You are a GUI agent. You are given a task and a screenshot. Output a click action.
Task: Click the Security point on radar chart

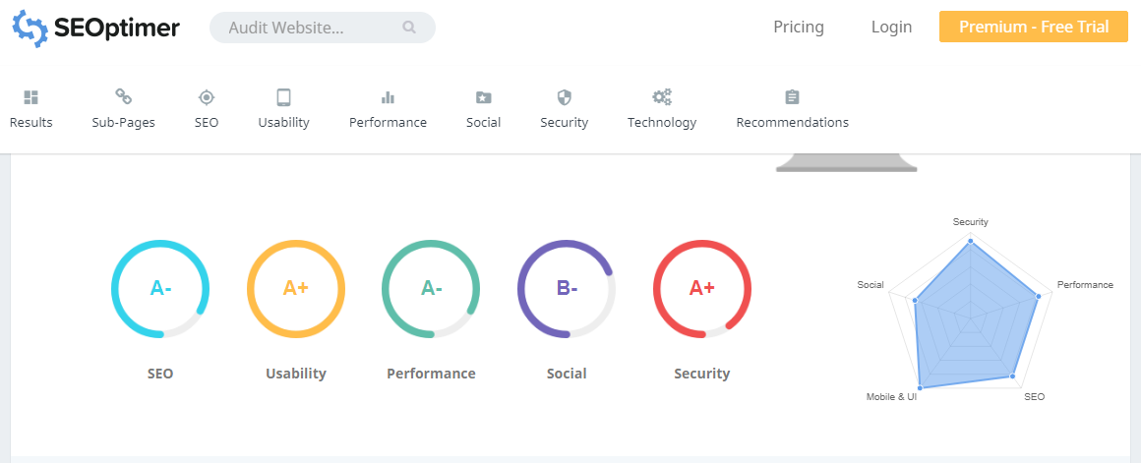coord(970,240)
